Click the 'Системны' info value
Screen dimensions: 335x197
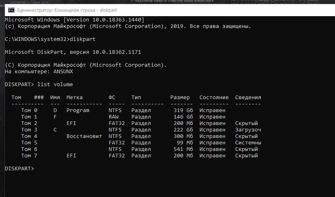(248, 142)
